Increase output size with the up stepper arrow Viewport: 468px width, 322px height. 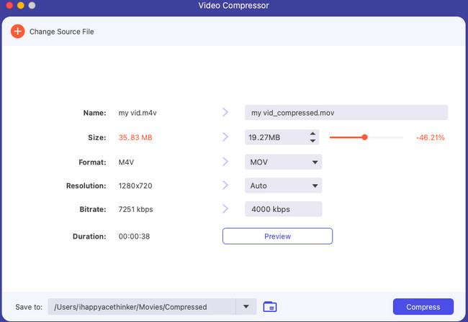click(312, 134)
